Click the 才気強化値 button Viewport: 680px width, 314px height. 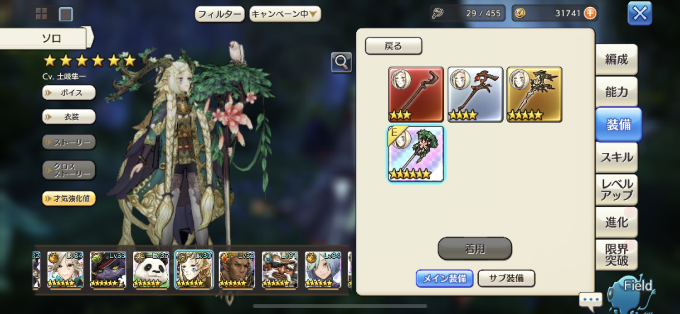pyautogui.click(x=69, y=198)
